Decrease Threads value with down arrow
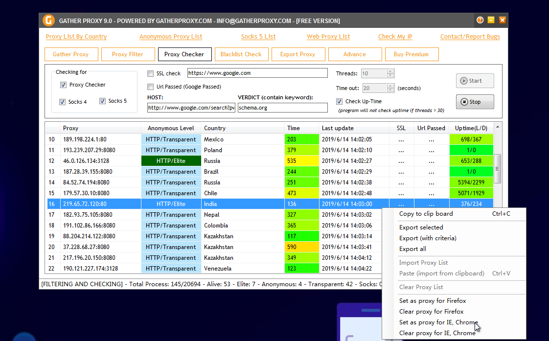 [390, 75]
